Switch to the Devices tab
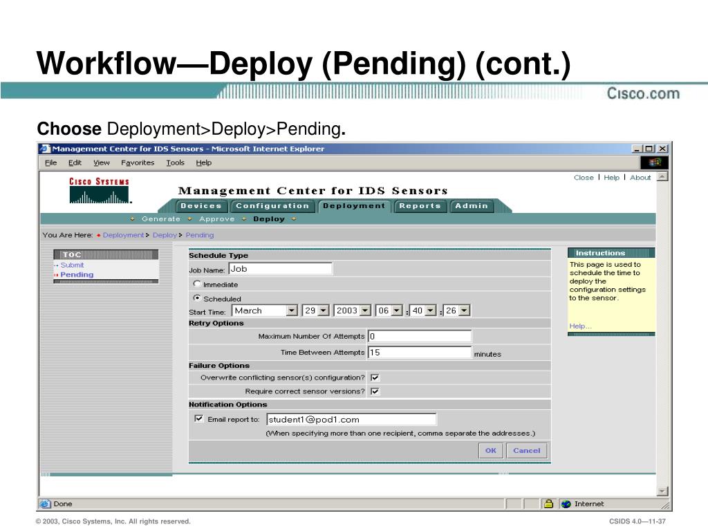The image size is (708, 531). pos(201,206)
